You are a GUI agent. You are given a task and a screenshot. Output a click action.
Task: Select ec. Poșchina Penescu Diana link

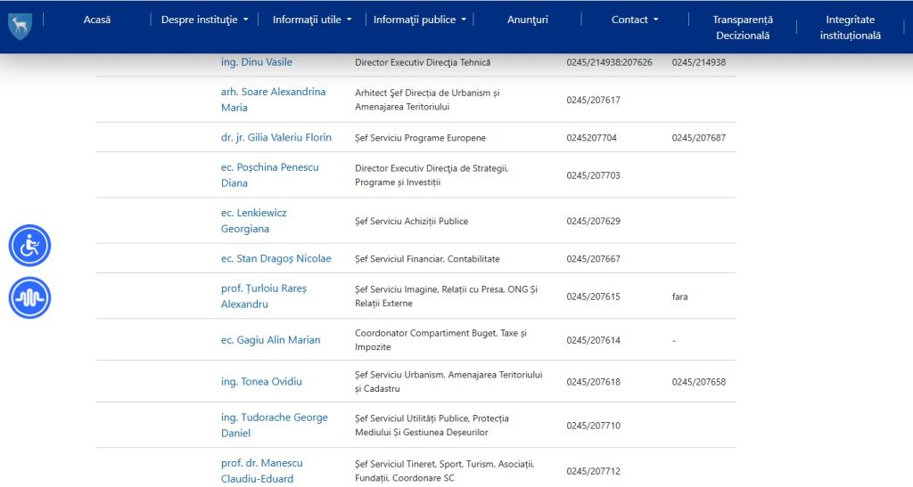pos(269,175)
